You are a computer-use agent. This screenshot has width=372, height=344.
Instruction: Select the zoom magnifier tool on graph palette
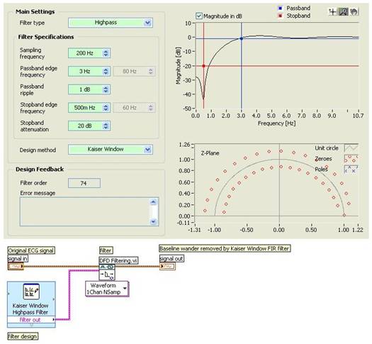point(343,11)
